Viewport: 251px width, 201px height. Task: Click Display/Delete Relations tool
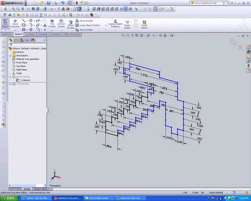pyautogui.click(x=115, y=24)
